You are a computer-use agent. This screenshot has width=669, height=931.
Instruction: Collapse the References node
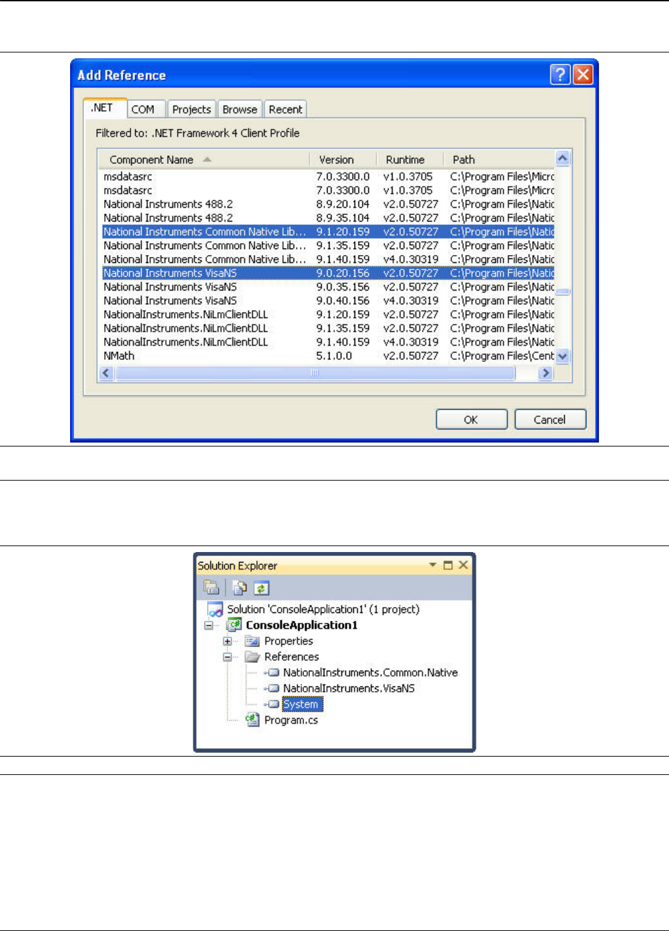227,657
